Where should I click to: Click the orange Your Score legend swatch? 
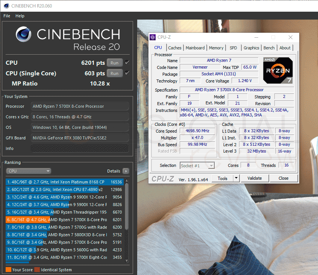[x=8, y=270]
